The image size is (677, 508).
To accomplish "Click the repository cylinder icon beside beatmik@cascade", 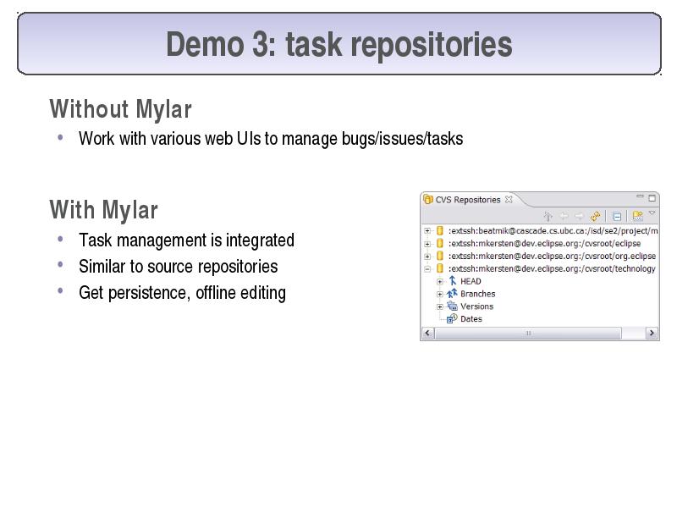I will (x=439, y=230).
